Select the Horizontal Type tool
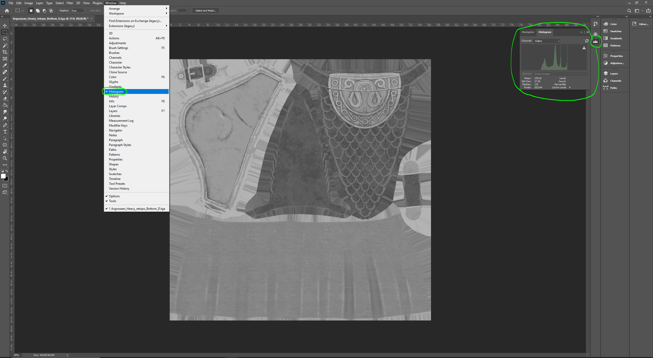Screen dimensions: 653x358 (x=5, y=132)
